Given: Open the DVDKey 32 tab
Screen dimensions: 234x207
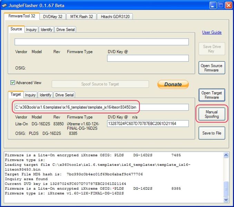Looking at the screenshot, I should [x=53, y=17].
